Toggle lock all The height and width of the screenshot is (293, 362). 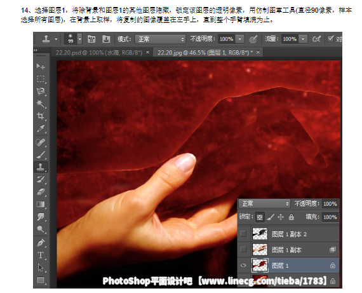point(292,217)
